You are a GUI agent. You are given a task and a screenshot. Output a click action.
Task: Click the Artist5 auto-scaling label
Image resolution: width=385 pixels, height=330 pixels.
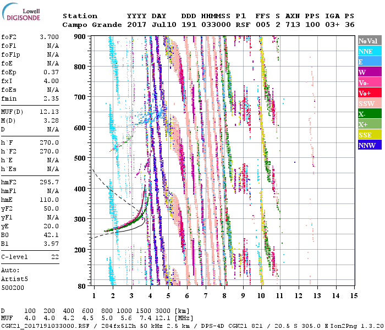click(x=14, y=278)
